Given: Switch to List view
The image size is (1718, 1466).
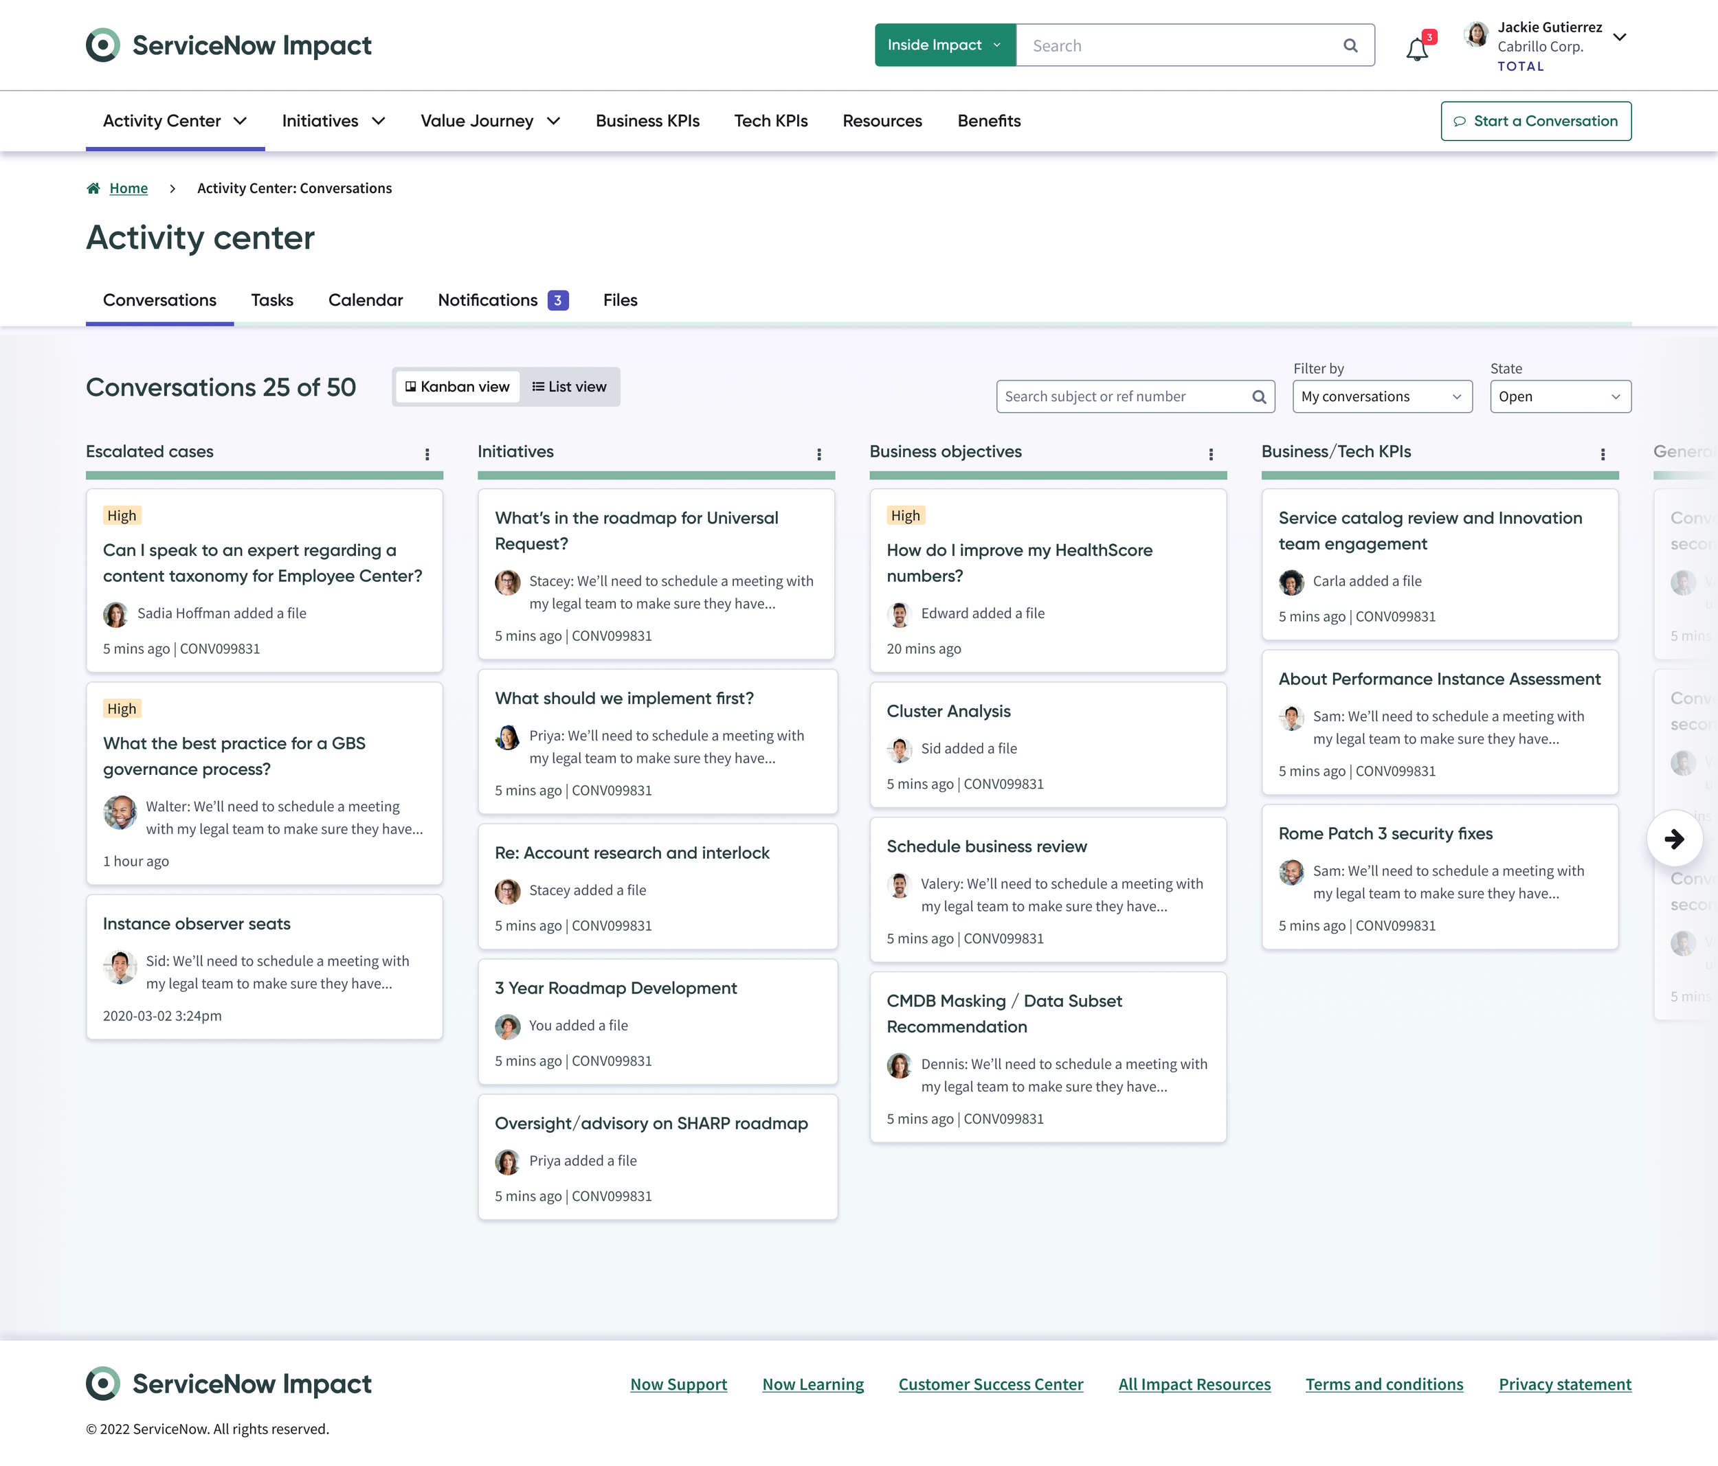Looking at the screenshot, I should pos(570,387).
